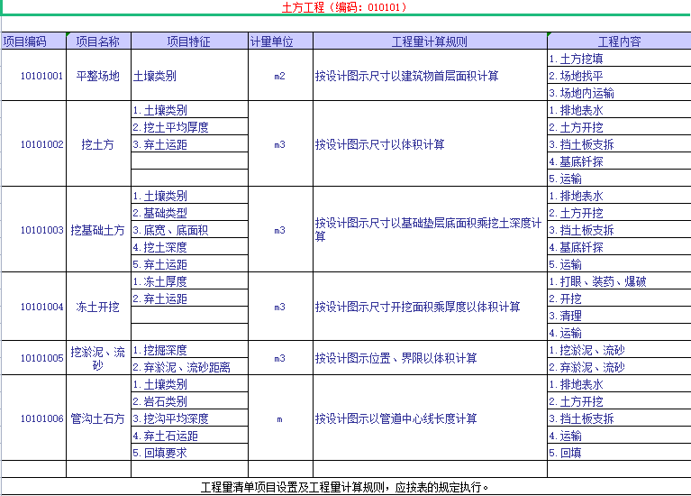Select content cell 1.土方挖填

click(x=619, y=59)
